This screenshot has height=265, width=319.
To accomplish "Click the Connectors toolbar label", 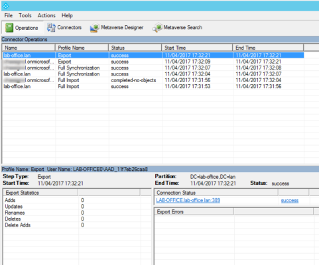I will click(x=70, y=27).
